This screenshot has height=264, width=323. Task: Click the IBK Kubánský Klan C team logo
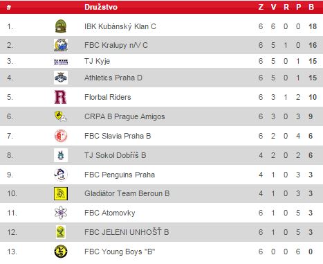[x=61, y=26]
